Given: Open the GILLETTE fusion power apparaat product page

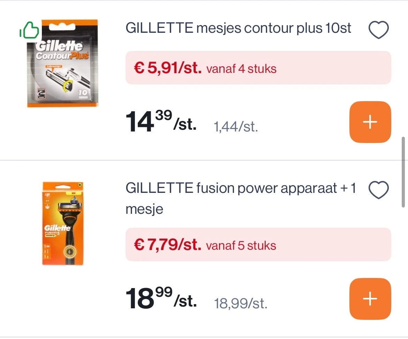Looking at the screenshot, I should pyautogui.click(x=241, y=198).
